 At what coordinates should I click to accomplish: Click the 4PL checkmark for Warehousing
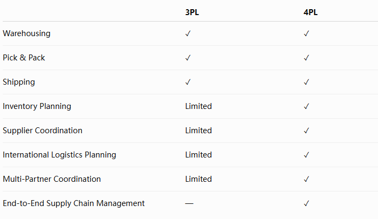point(307,33)
